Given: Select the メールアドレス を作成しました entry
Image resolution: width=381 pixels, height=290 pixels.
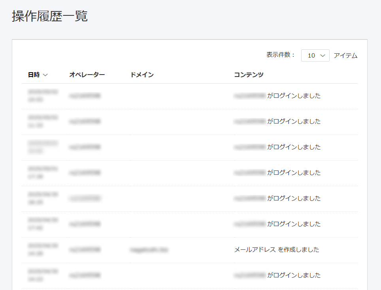Looking at the screenshot, I should click(x=277, y=249).
